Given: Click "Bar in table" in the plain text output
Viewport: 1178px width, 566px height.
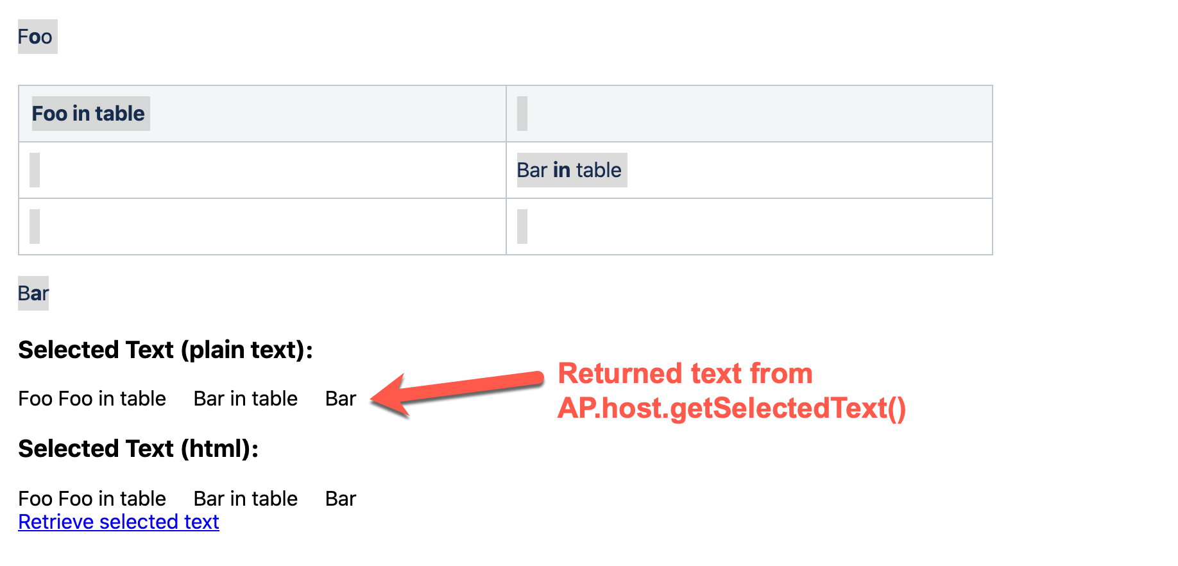Looking at the screenshot, I should click(246, 399).
